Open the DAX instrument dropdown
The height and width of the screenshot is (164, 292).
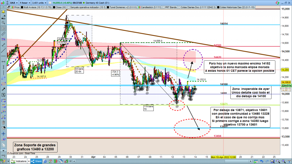(x=13, y=3)
